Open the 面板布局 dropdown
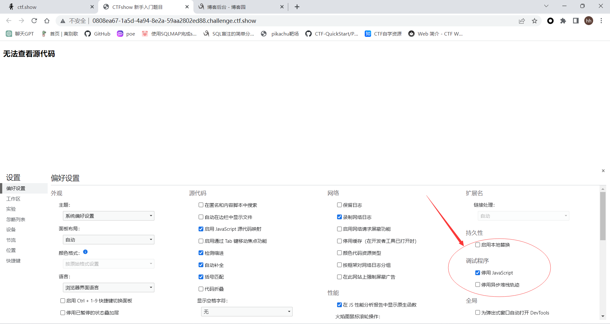 click(x=109, y=240)
